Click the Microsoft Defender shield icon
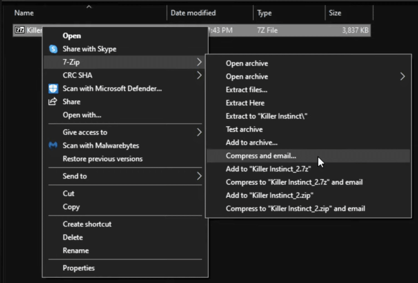 click(x=53, y=89)
